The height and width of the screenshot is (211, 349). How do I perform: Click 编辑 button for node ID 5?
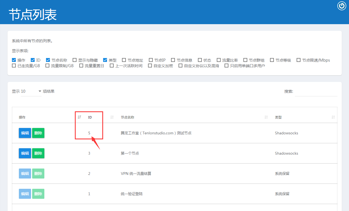coord(25,133)
